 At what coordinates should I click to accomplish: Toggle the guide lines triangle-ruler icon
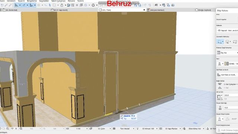click(16, 5)
